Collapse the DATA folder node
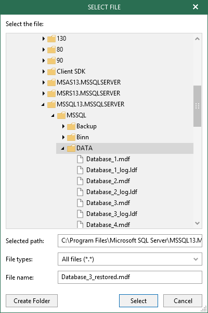 click(63, 148)
